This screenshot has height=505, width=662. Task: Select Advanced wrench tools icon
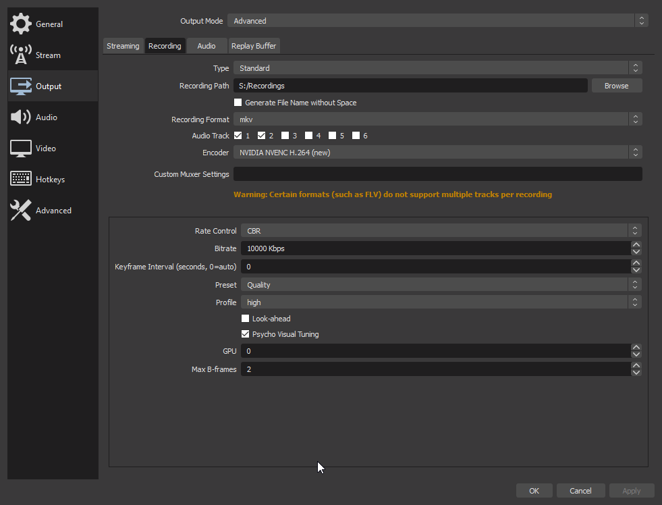(21, 211)
